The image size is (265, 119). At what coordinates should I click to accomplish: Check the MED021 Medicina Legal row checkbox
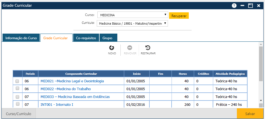(17, 81)
